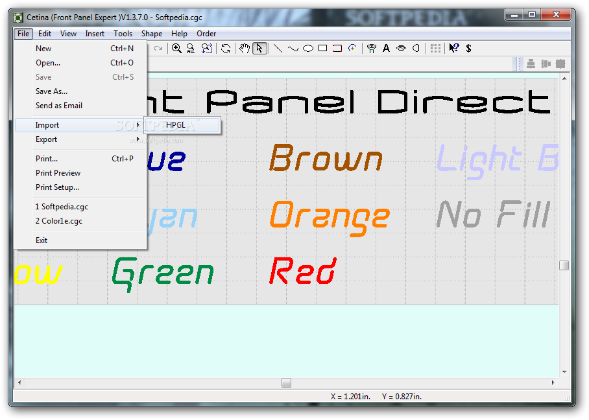
Task: Click the X = 1.201in. status readout
Action: (x=350, y=397)
